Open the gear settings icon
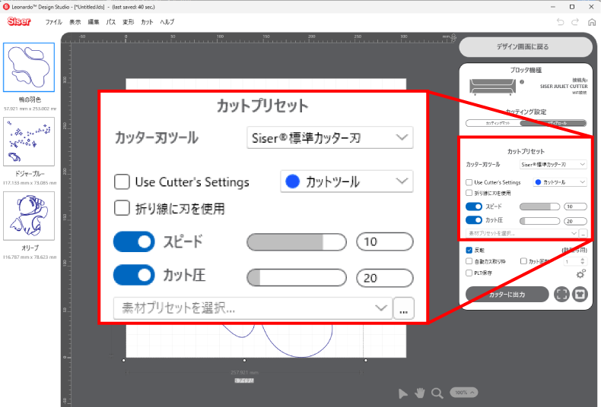The height and width of the screenshot is (407, 601). coord(580,274)
